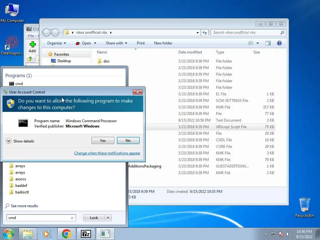The height and width of the screenshot is (240, 320).
Task: Click the Lock button
Action: [x=94, y=218]
